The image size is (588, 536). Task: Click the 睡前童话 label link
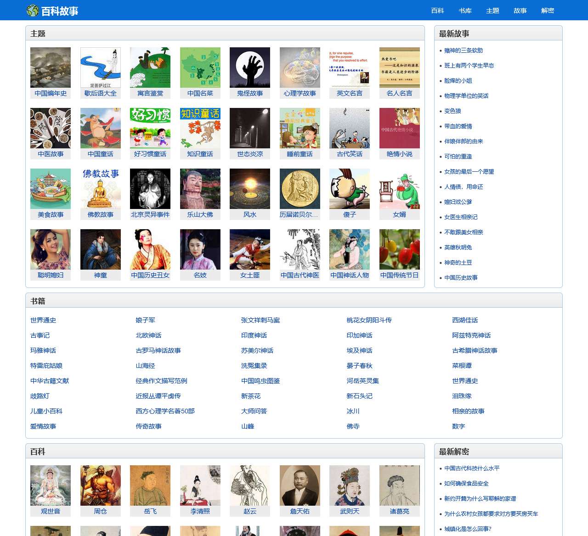[300, 154]
